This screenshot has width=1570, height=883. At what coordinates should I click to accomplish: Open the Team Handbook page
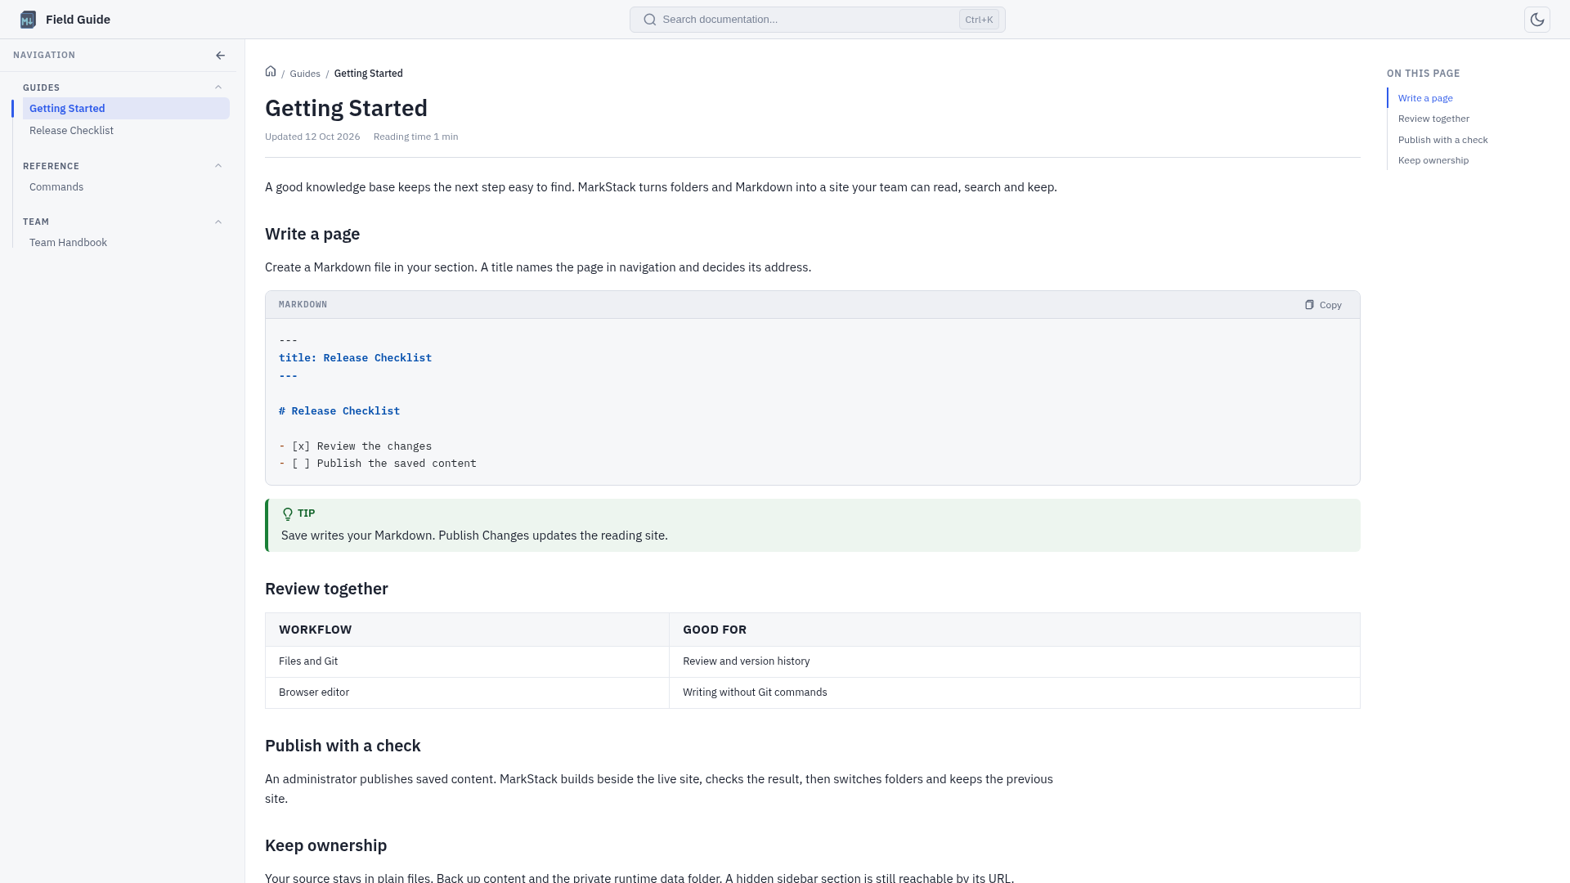click(126, 243)
